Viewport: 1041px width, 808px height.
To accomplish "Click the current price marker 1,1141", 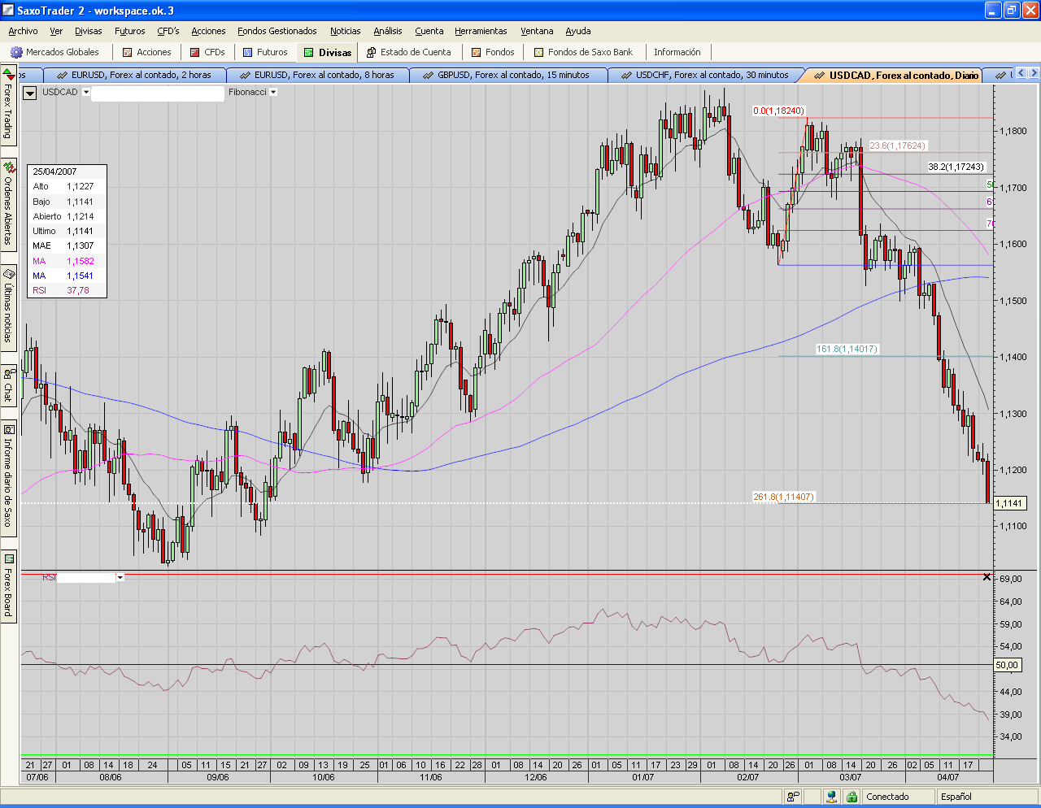I will click(1009, 503).
